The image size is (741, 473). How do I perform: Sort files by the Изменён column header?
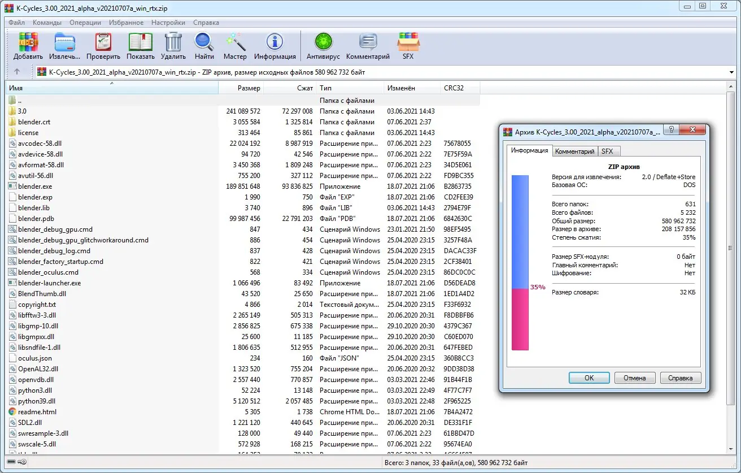(x=412, y=88)
